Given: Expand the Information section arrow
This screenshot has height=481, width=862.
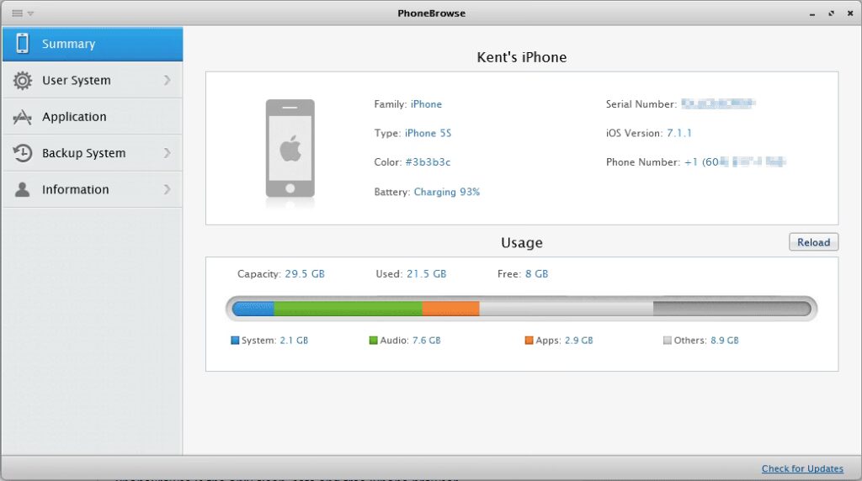Looking at the screenshot, I should click(167, 189).
